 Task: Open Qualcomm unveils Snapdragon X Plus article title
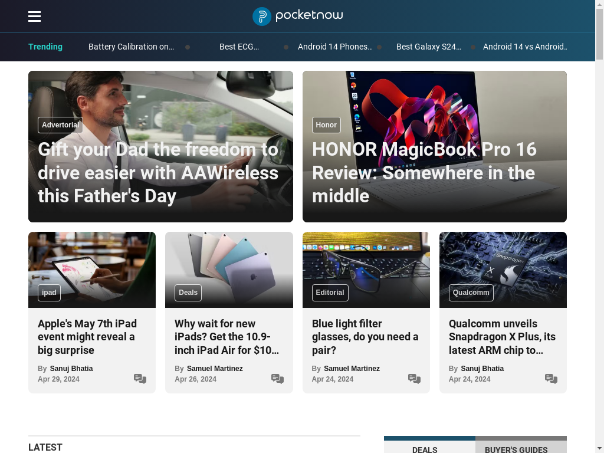[502, 337]
